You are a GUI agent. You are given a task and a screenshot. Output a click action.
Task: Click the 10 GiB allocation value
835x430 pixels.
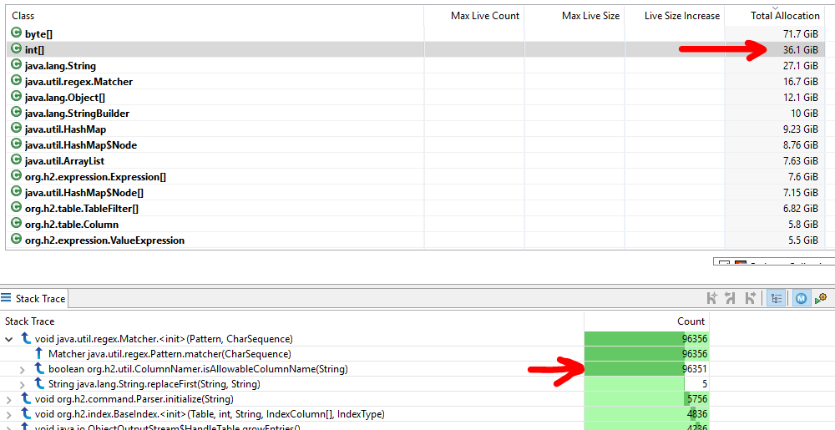coord(804,114)
